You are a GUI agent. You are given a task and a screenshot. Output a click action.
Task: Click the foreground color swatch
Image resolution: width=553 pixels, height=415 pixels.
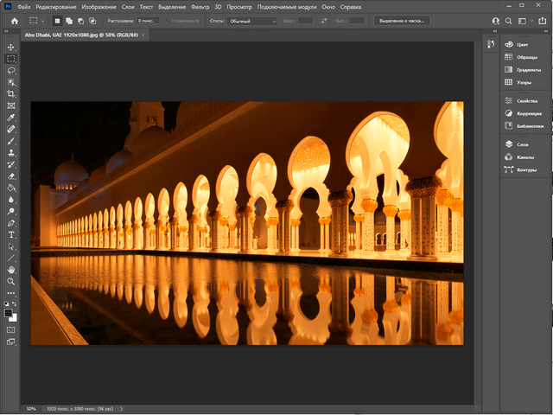(x=9, y=312)
